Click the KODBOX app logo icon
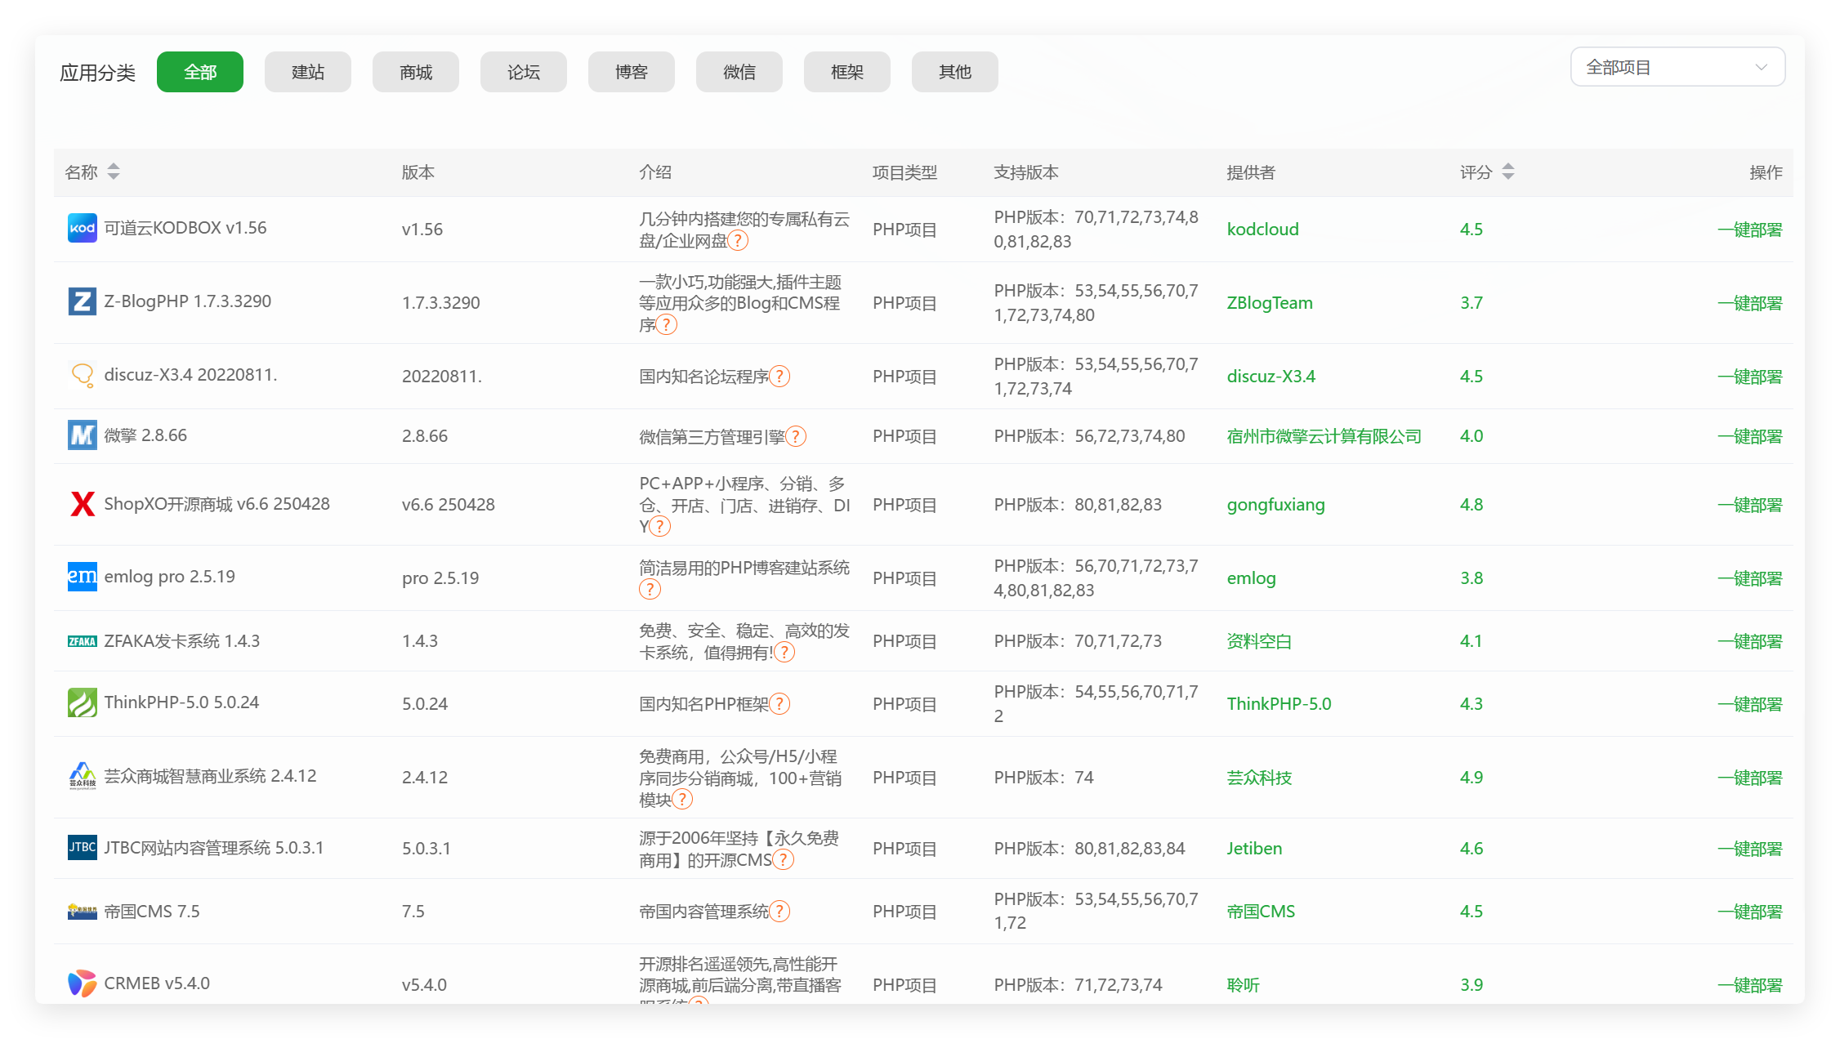 (82, 228)
